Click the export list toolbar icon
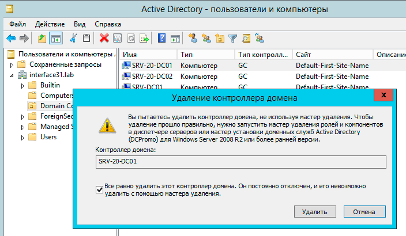406x236 pixels. pos(144,39)
